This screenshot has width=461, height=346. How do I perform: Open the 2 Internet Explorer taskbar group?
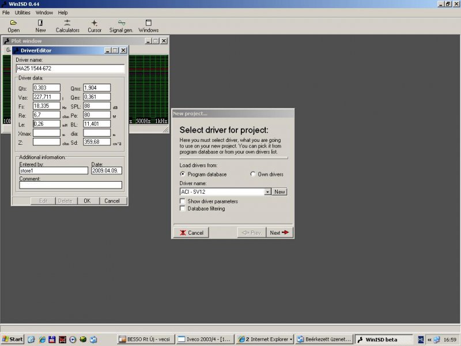(x=265, y=339)
